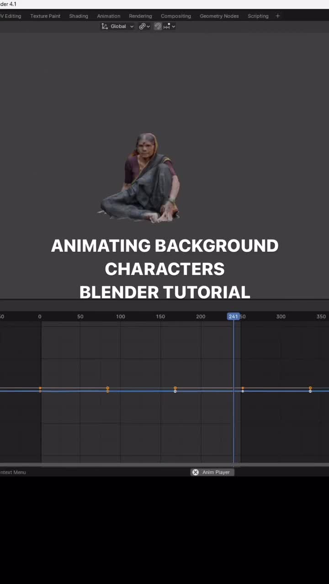
Task: Toggle the snapping magnet icon
Action: 158,26
